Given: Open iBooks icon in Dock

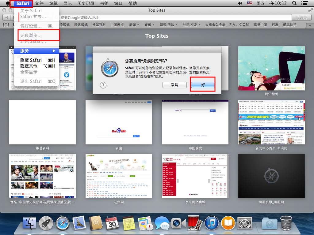Looking at the screenshot, I should click(x=228, y=223).
